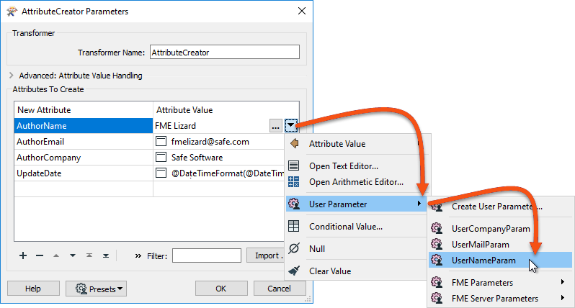Expand the FME Parameters submenu arrow
This screenshot has height=308, width=575.
coord(562,281)
